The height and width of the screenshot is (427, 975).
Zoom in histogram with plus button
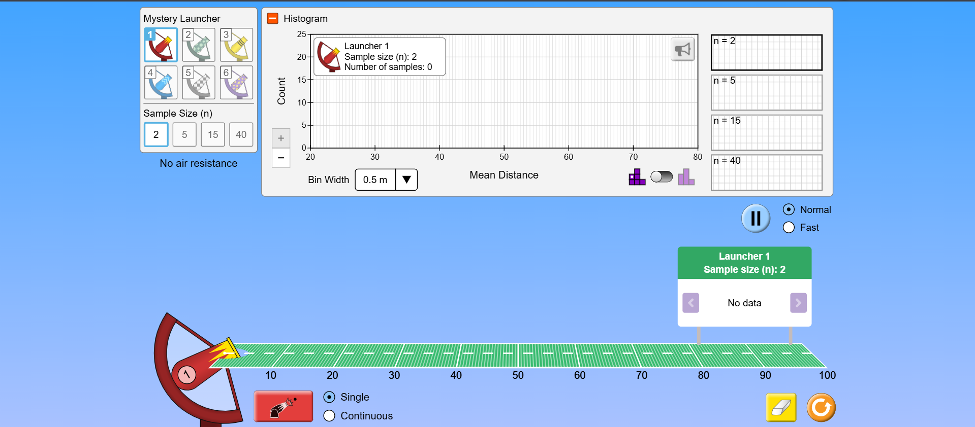[x=281, y=138]
